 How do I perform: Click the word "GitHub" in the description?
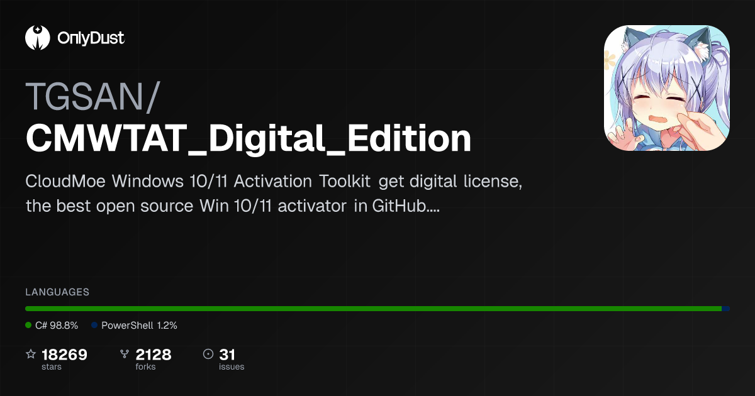point(396,206)
